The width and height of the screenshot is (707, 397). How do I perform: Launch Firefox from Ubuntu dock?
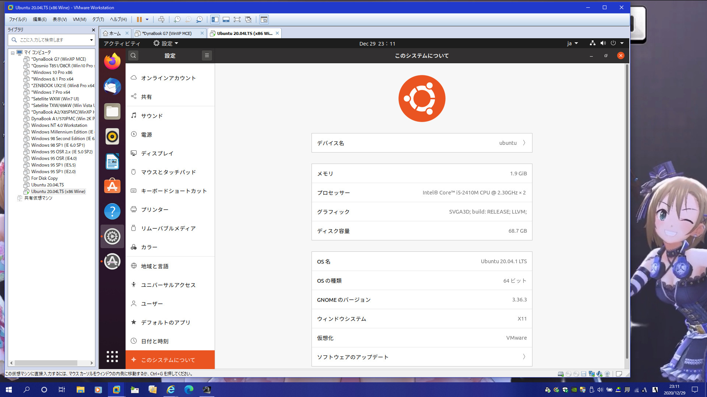coord(112,61)
